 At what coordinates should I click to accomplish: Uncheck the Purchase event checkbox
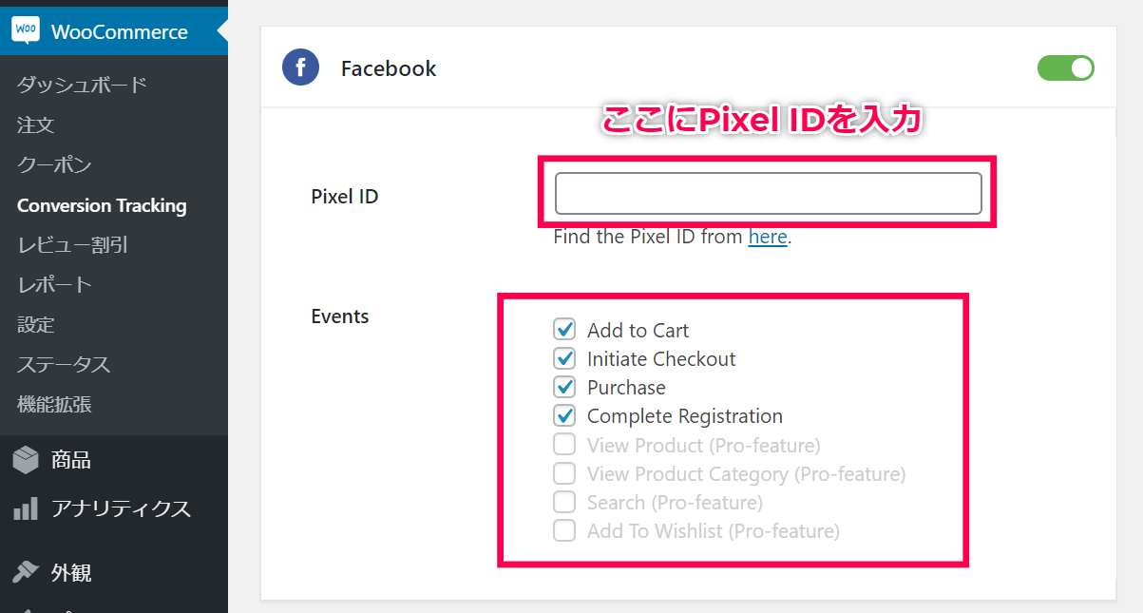coord(564,387)
